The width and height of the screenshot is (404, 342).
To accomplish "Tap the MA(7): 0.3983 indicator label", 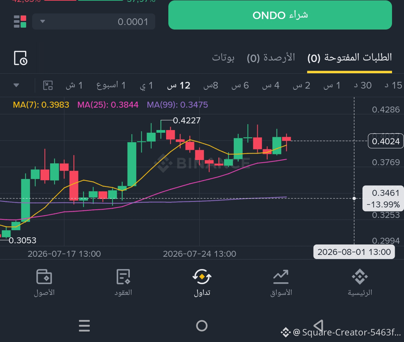I will pos(41,105).
